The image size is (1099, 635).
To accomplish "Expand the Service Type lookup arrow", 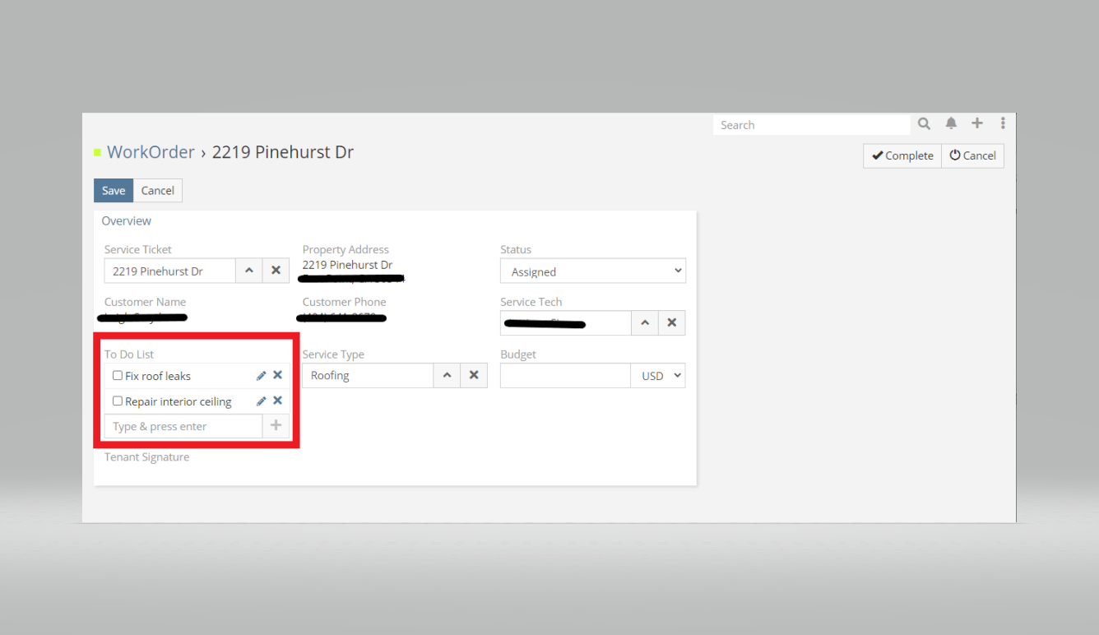I will pyautogui.click(x=447, y=375).
